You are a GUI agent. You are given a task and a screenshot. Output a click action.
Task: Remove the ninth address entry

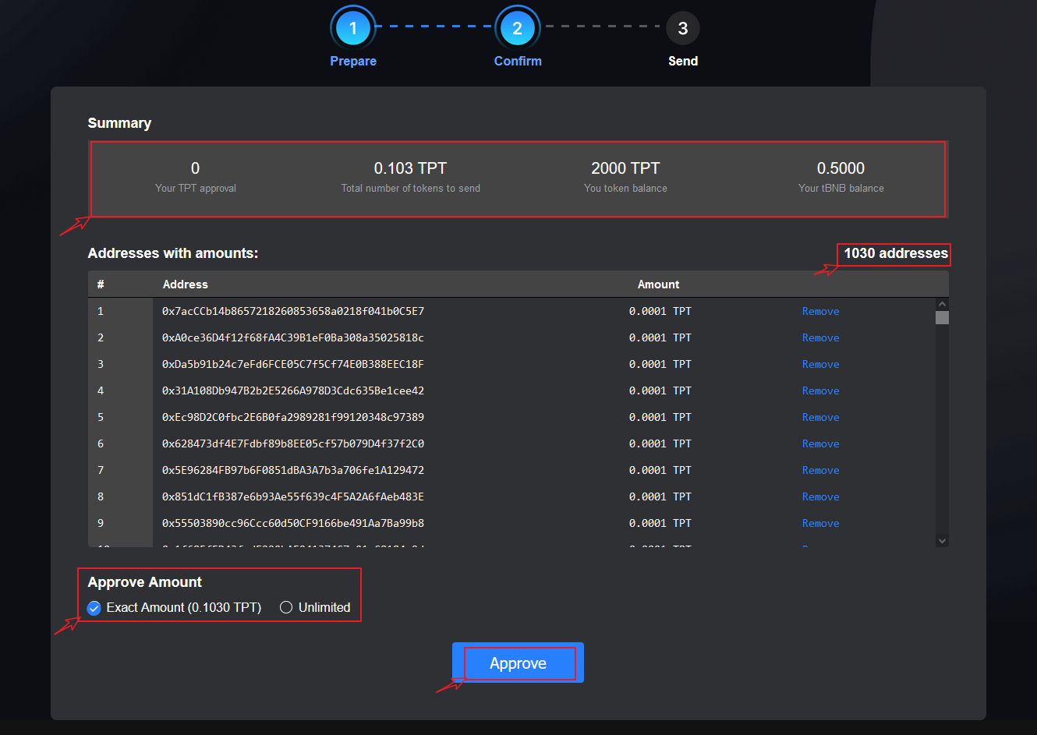[820, 523]
